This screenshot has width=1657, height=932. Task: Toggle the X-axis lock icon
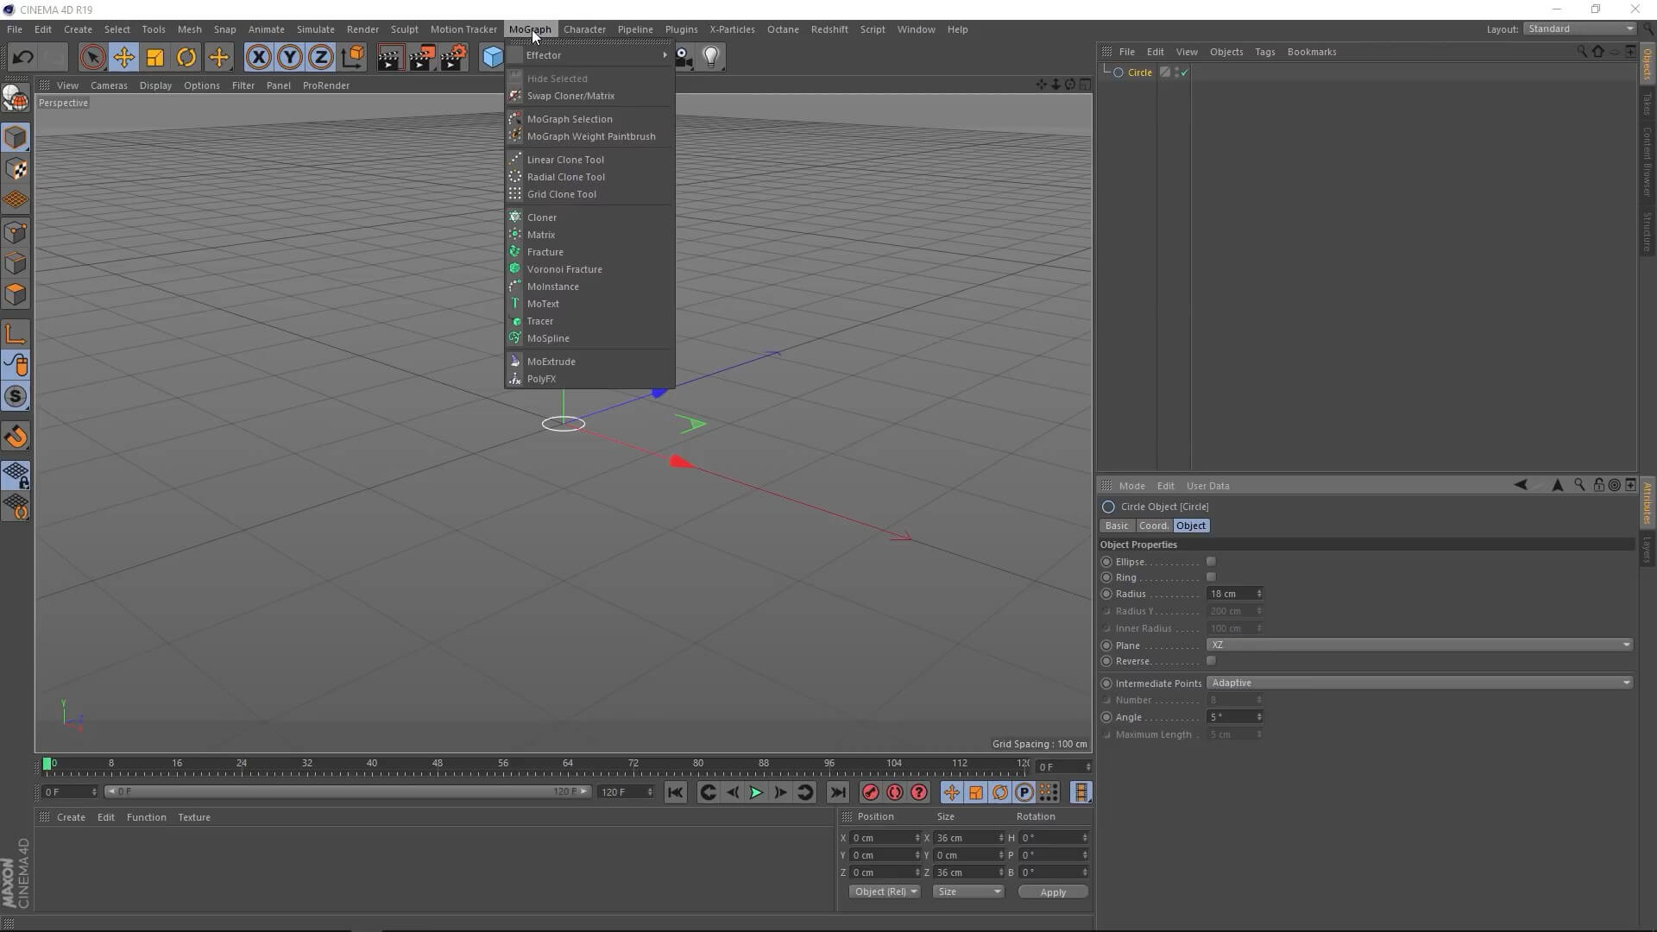coord(258,58)
